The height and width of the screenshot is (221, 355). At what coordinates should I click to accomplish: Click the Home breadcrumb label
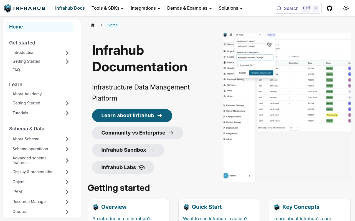pos(113,25)
